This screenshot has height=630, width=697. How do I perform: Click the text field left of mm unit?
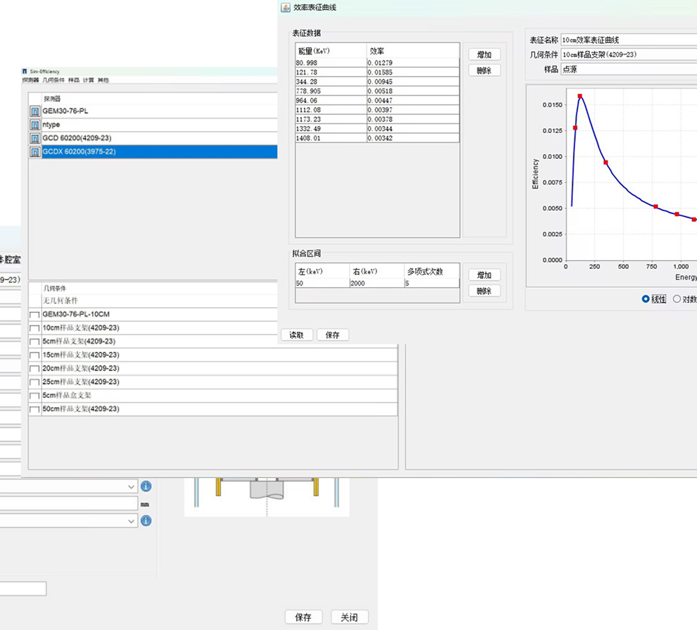point(69,504)
